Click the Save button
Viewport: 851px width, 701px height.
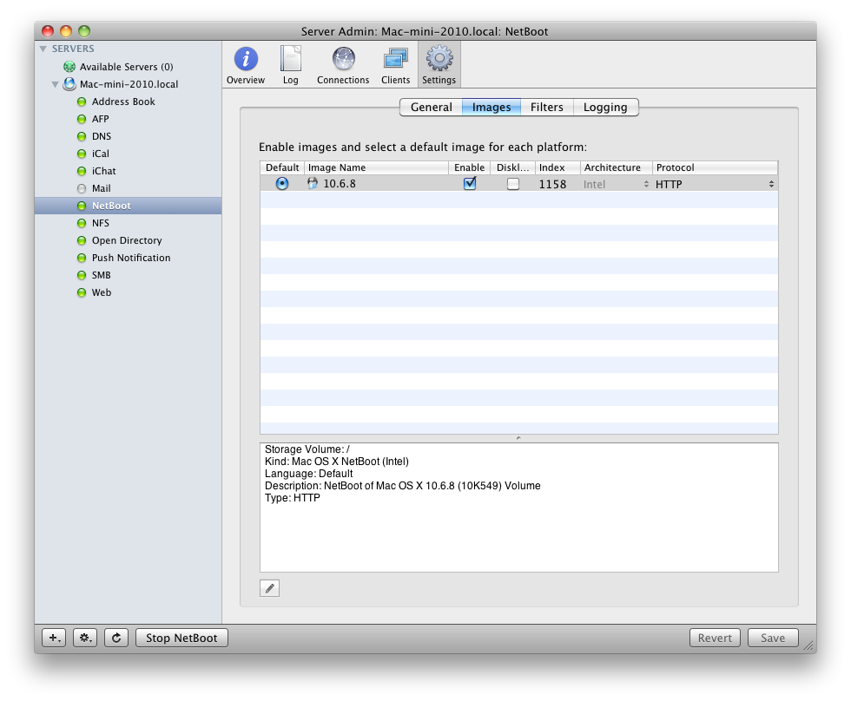[x=773, y=638]
